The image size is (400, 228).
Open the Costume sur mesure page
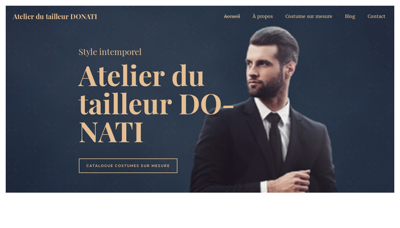tap(309, 17)
